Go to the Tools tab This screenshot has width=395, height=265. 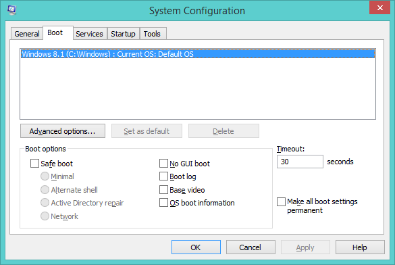click(x=152, y=34)
